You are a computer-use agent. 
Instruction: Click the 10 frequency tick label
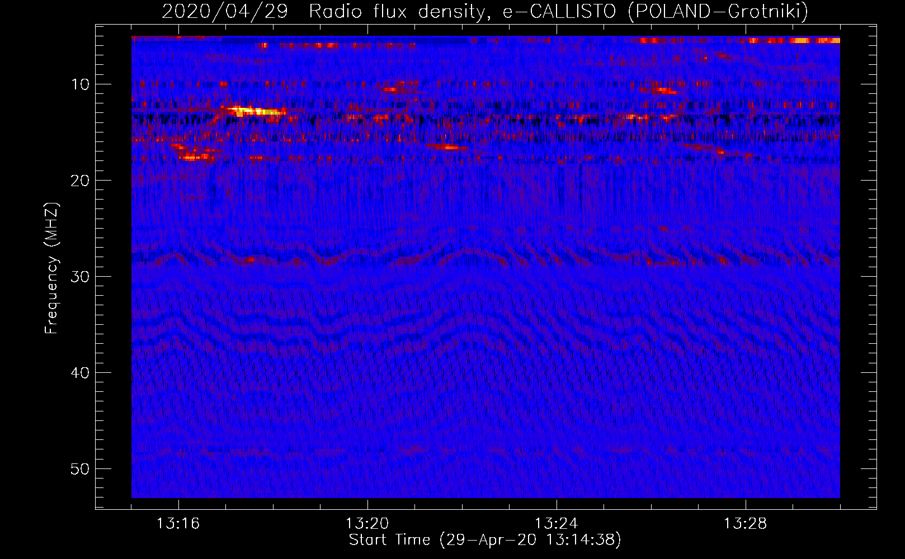(81, 84)
